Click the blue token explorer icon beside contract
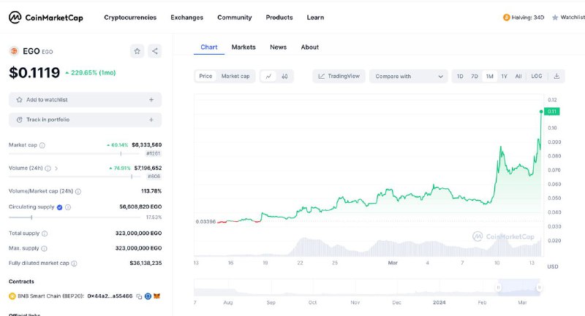Screen dimensions: 585x316 [148, 296]
